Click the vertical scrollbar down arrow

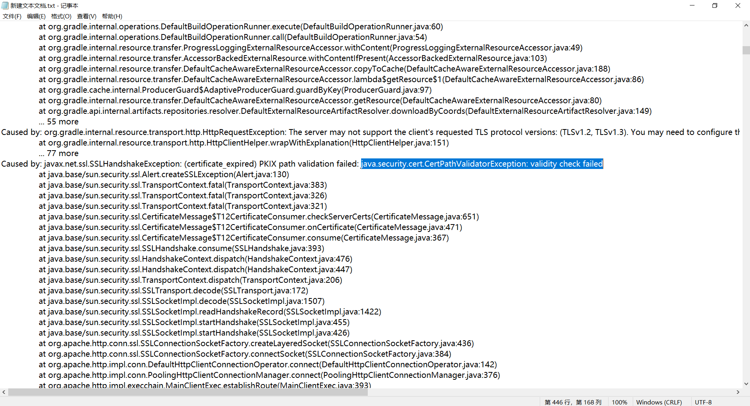point(746,384)
